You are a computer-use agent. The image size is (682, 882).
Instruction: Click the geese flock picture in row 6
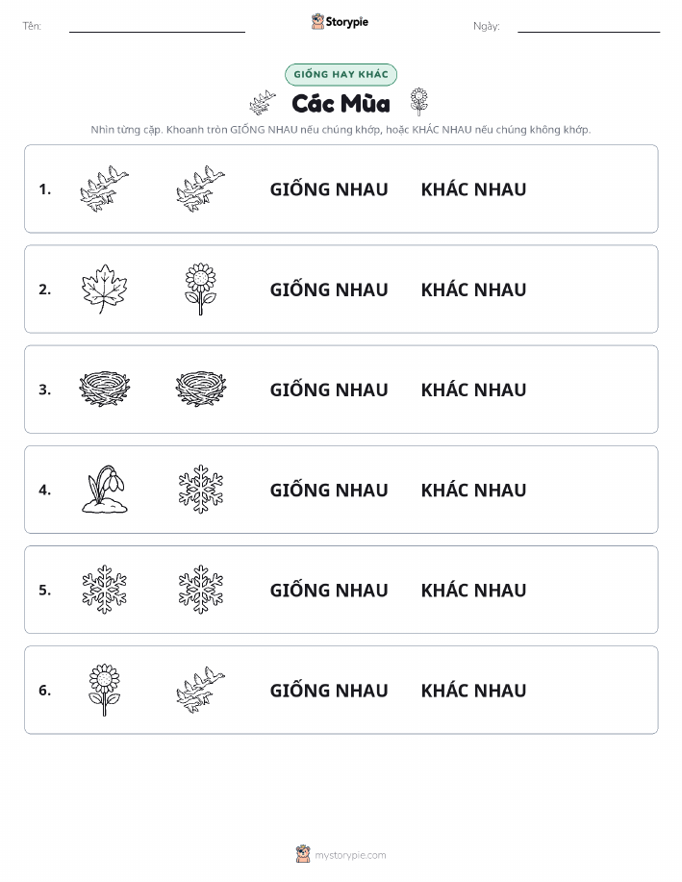coord(201,690)
